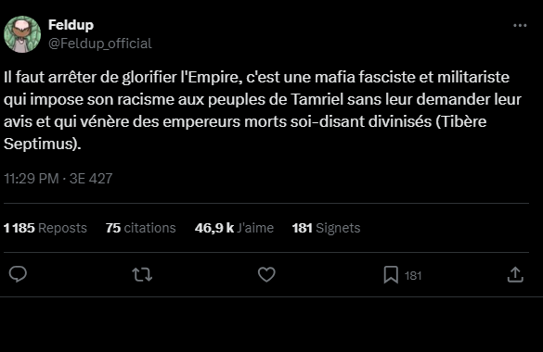This screenshot has height=352, width=543.
Task: Open the share upload icon
Action: point(515,274)
